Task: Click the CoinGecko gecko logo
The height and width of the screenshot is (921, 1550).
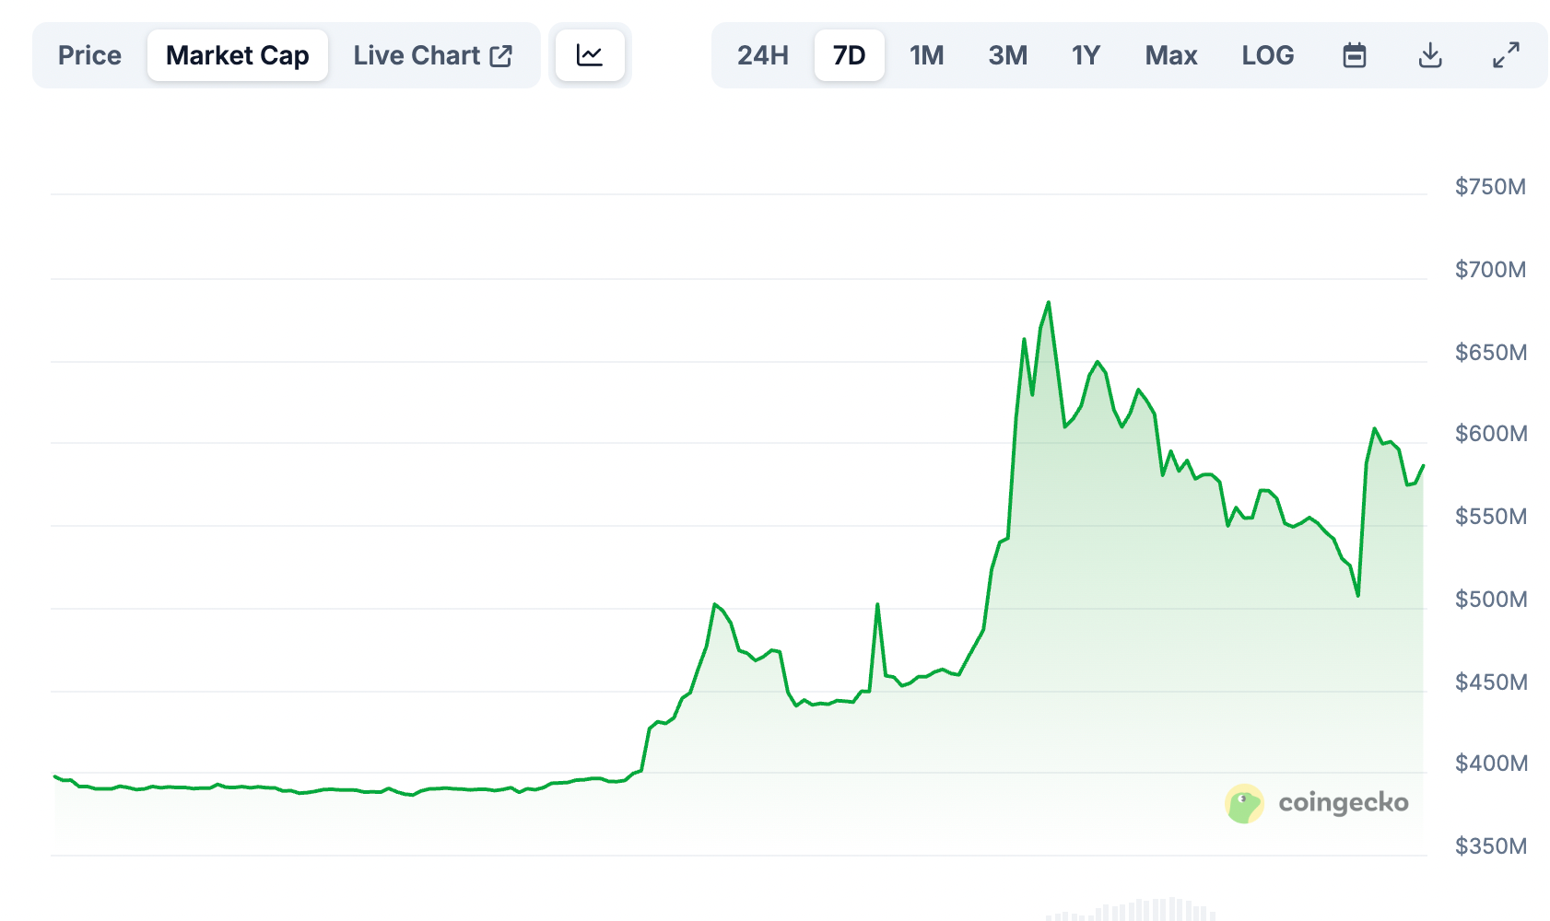Action: point(1246,802)
